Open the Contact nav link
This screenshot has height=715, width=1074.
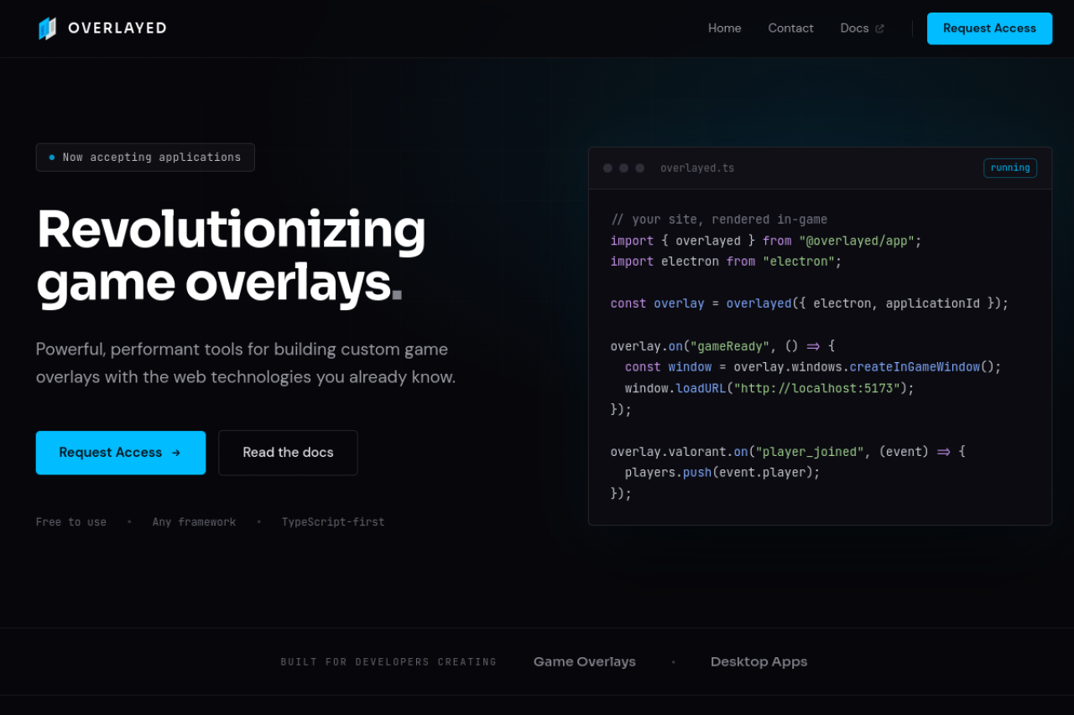tap(790, 28)
